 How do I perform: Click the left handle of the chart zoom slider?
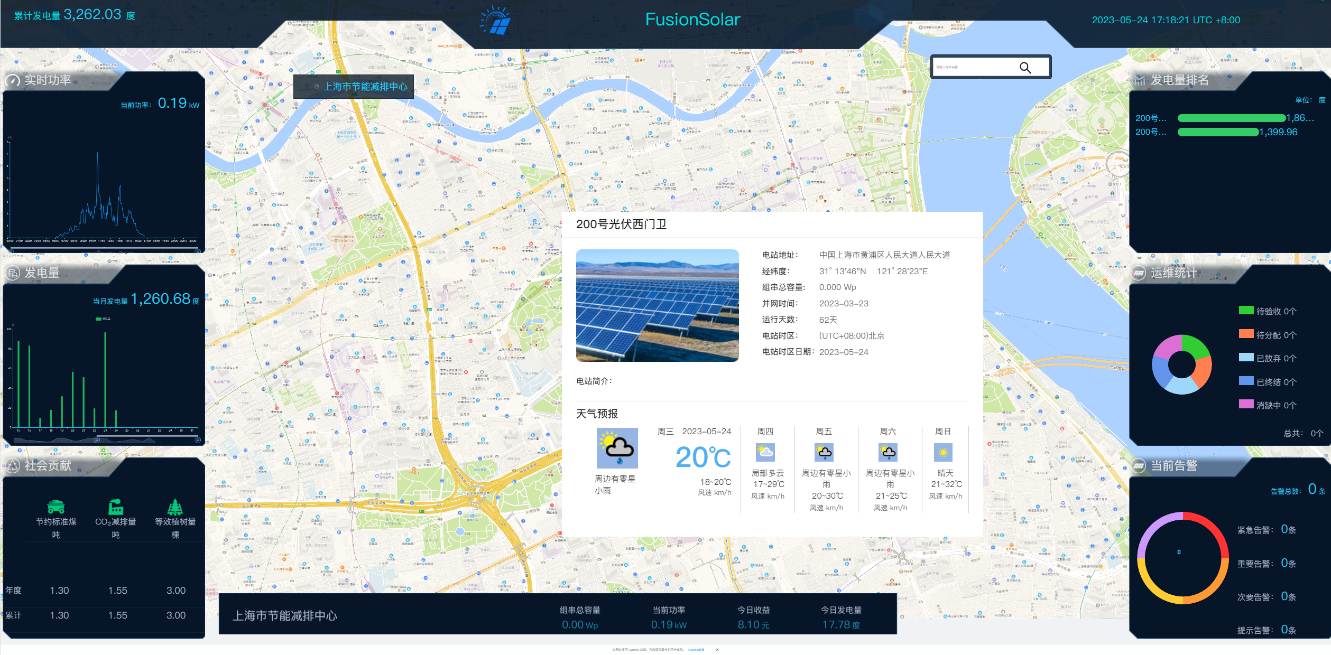(x=97, y=439)
